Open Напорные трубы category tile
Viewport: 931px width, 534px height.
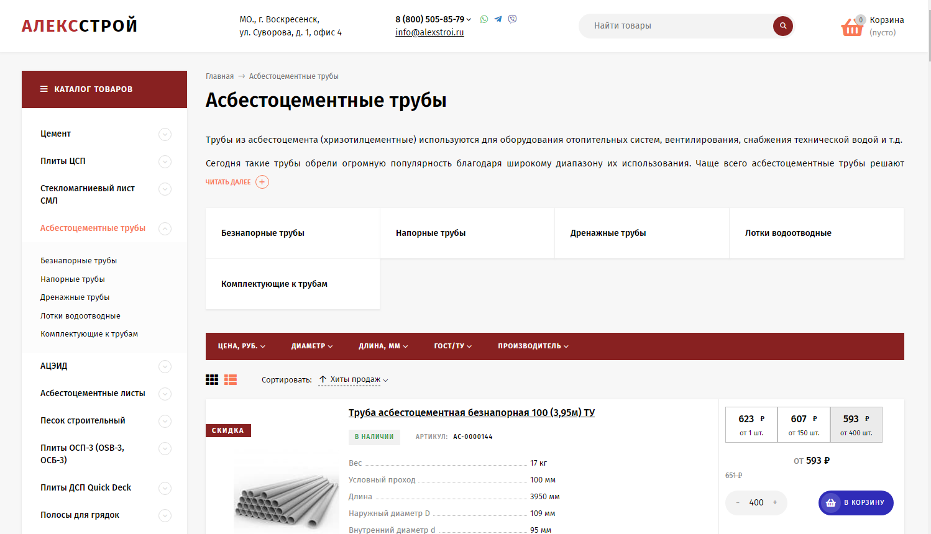(467, 233)
